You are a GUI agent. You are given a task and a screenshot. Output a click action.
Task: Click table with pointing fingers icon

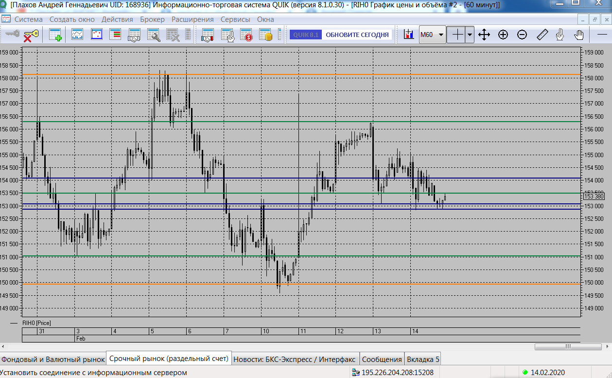pos(228,35)
